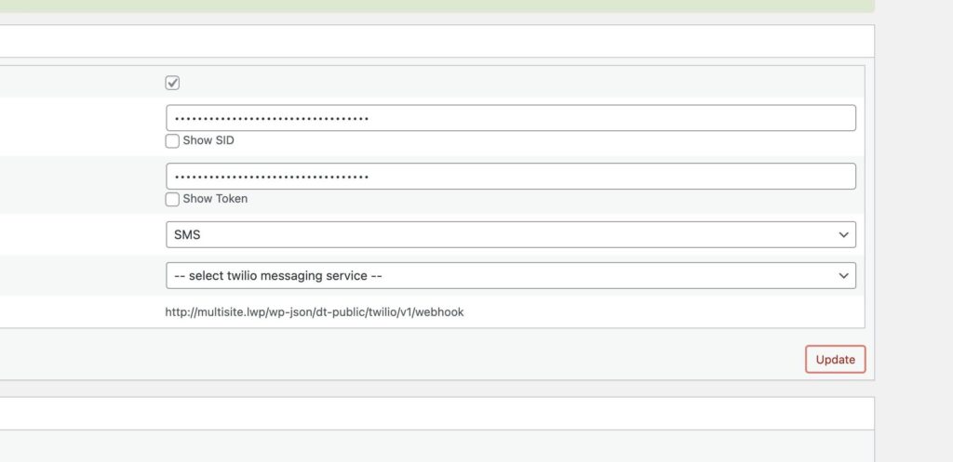Viewport: 953px width, 462px height.
Task: Click the chevron arrow on SMS dropdown
Action: click(x=843, y=235)
